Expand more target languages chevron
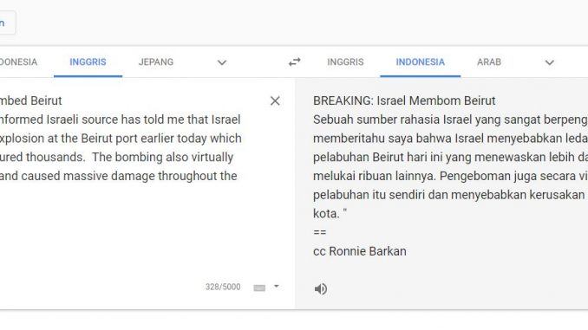 point(549,62)
